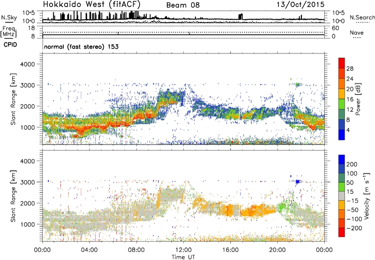The height and width of the screenshot is (260, 375).
Task: Click the blue top segment of velocity colorbar
Action: point(342,160)
